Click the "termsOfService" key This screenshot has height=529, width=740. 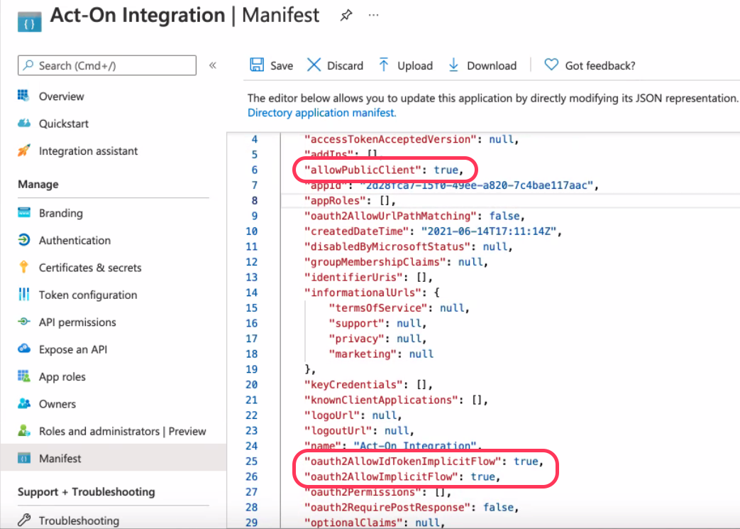point(378,308)
